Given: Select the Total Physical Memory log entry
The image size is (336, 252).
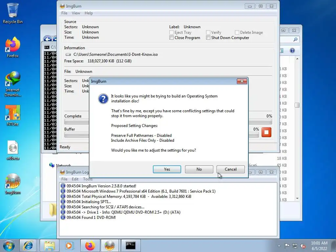Looking at the screenshot, I should tap(129, 197).
